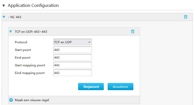Collapse the NC 443 entry using blue triangle
This screenshot has width=195, height=105.
point(4,17)
